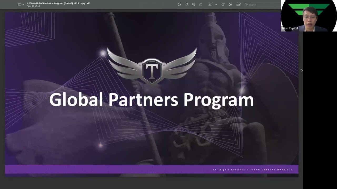The image size is (337, 189).
Task: Click the 'All Rights Reserved © TITAN CAPITAL MARKETS' footer
Action: point(252,170)
